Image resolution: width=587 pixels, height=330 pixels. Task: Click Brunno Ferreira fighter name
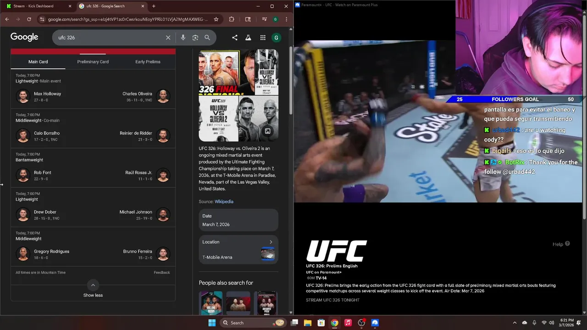tap(138, 252)
